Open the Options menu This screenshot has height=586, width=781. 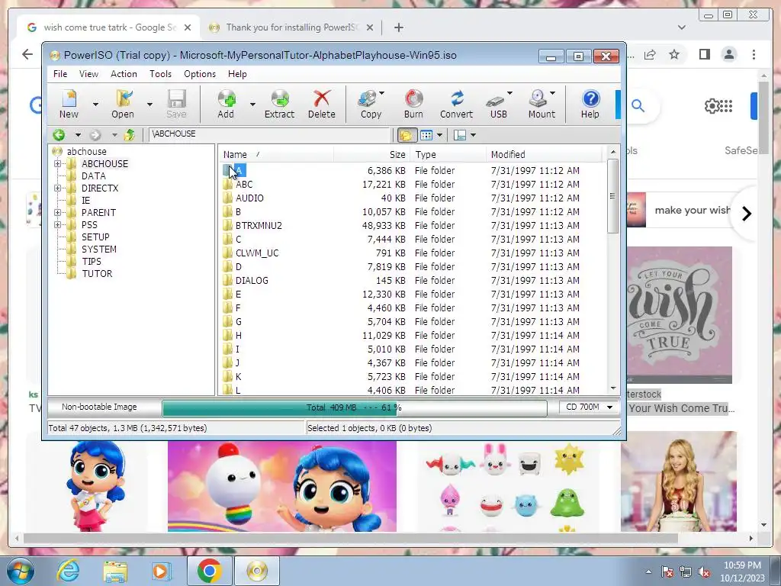pyautogui.click(x=200, y=74)
